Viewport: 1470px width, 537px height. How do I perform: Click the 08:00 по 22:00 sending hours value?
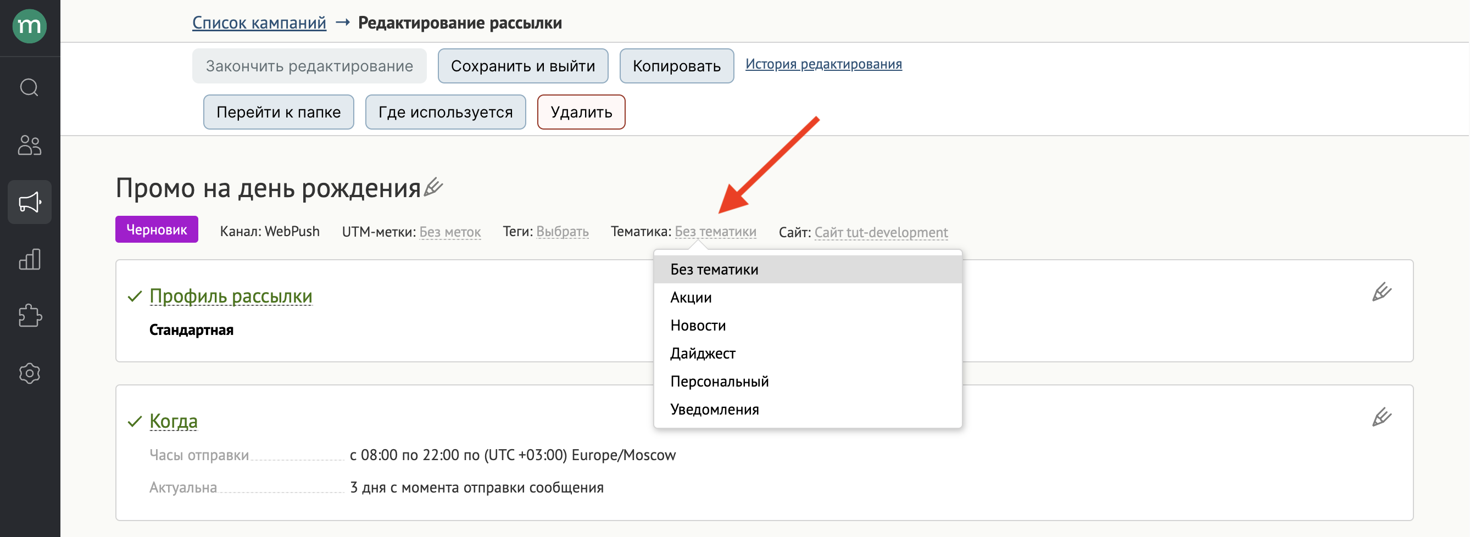click(513, 455)
